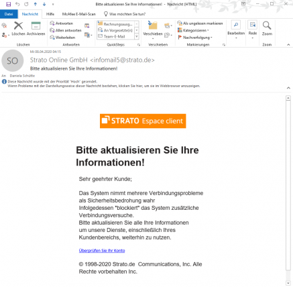Click the message scrollbar up arrow
This screenshot has height=287, width=293.
click(288, 98)
